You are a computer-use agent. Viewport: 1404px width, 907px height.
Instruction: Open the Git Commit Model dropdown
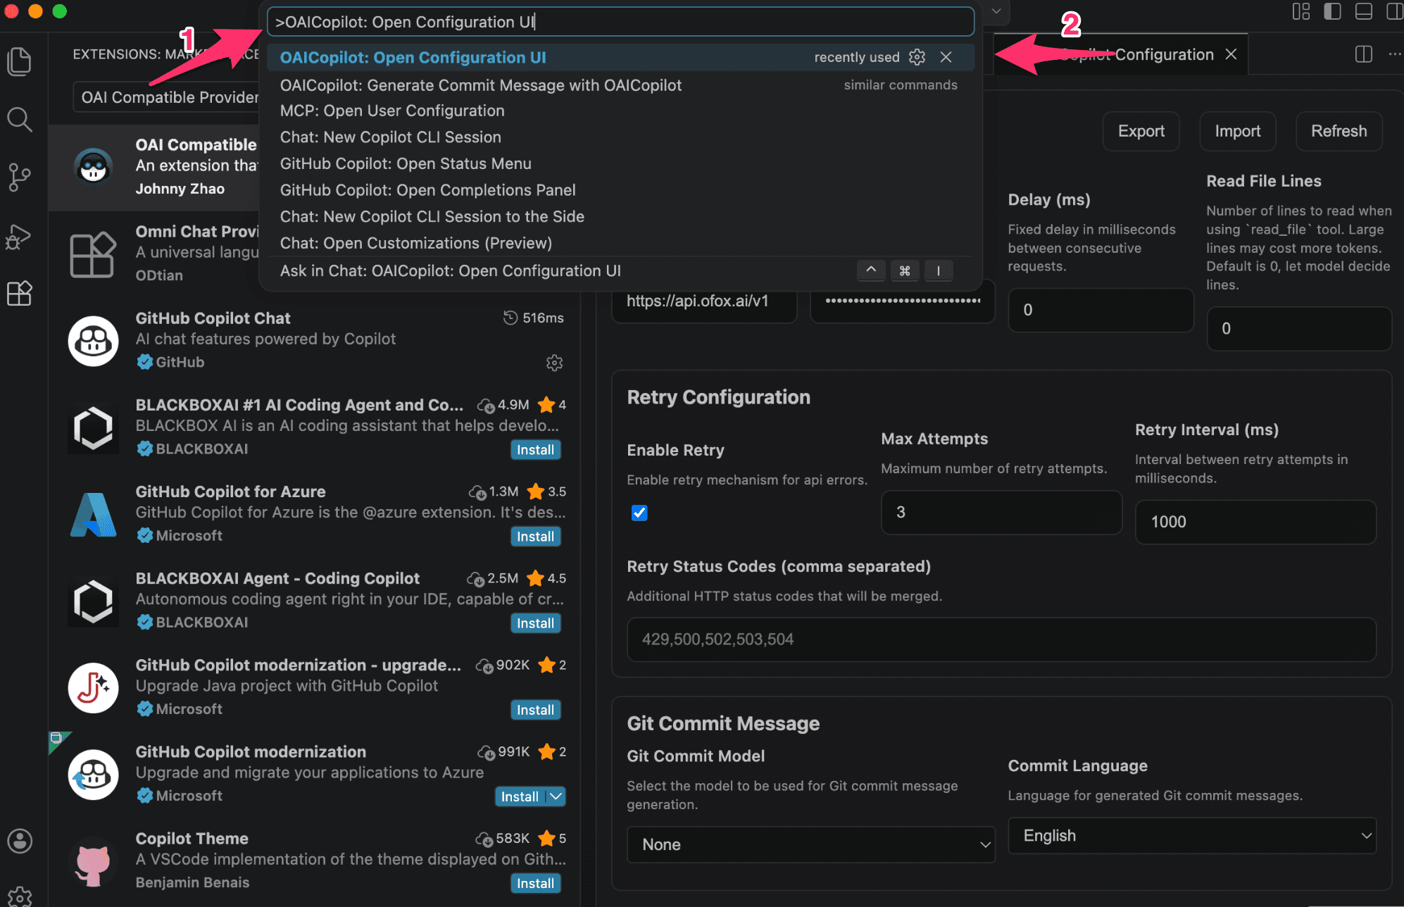click(810, 844)
